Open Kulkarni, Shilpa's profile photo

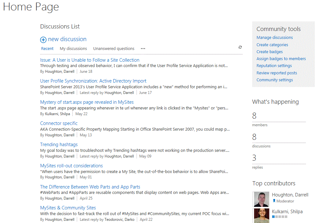pyautogui.click(x=261, y=216)
